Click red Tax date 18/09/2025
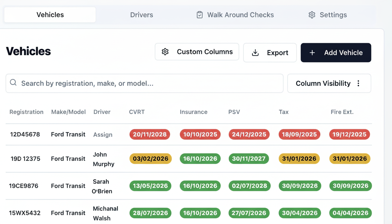This screenshot has height=224, width=392. click(299, 134)
